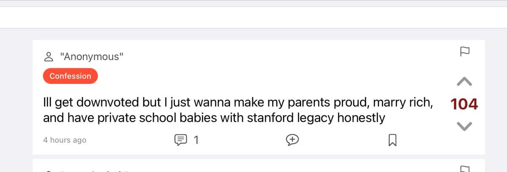The image size is (507, 172).
Task: Click the white header bar at top
Action: tap(253, 18)
